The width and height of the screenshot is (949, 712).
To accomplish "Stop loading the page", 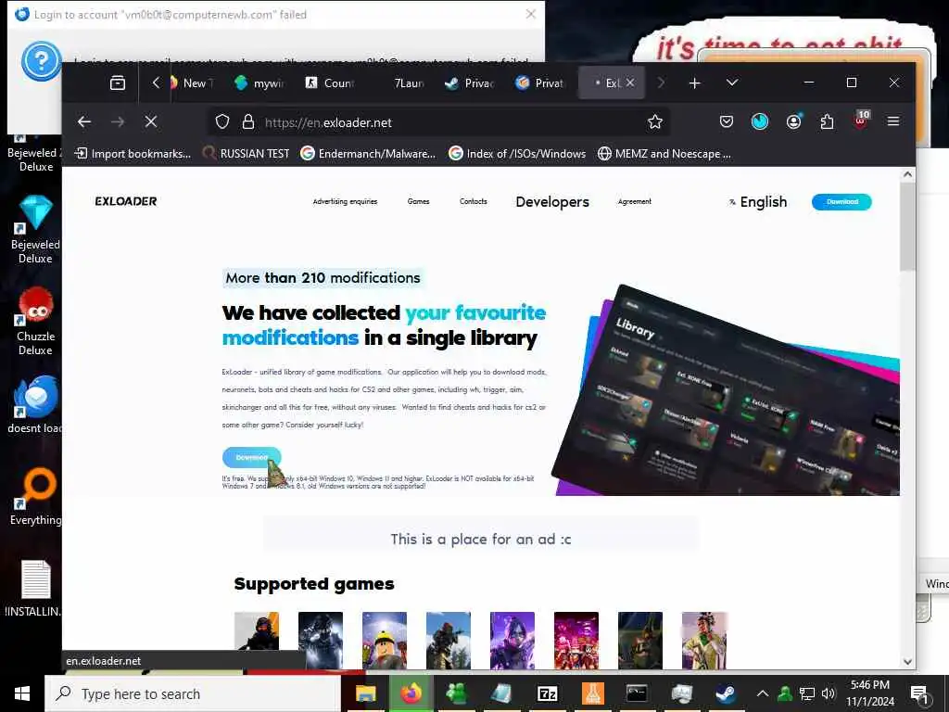I will pyautogui.click(x=151, y=121).
